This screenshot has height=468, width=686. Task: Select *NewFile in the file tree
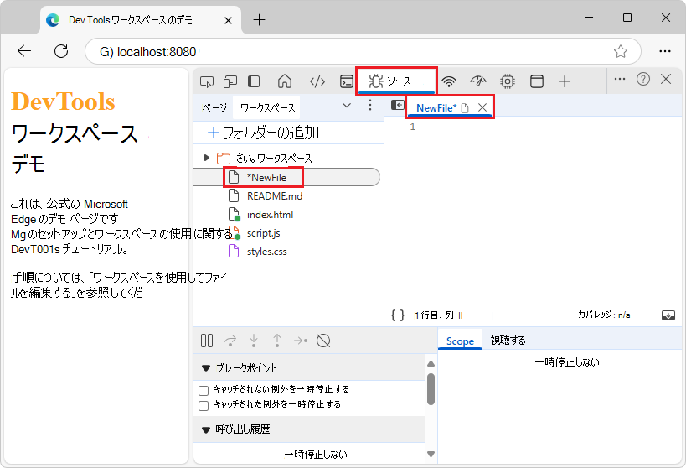point(266,178)
